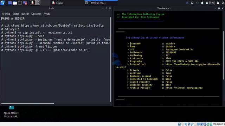Open the ES keyboard layout indicator
The height and width of the screenshot is (126, 225).
187,3
